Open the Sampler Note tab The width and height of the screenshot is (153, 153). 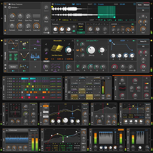coord(140,5)
